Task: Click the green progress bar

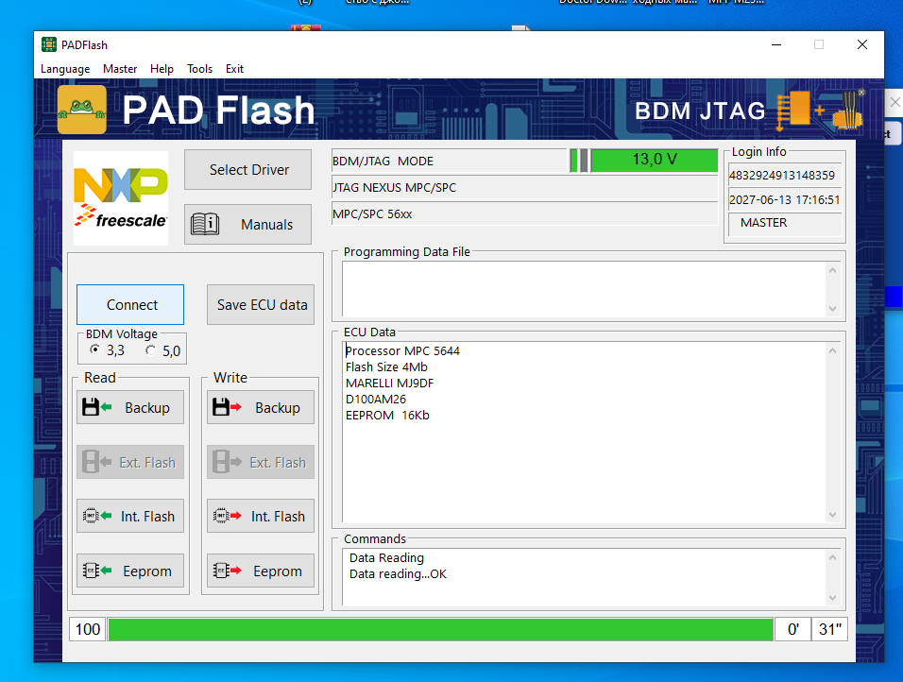Action: click(x=440, y=629)
